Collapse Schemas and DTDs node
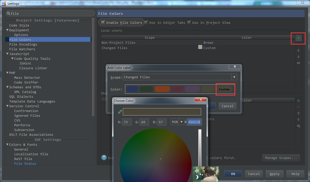Screen dimensions: 310x182 click(7, 87)
